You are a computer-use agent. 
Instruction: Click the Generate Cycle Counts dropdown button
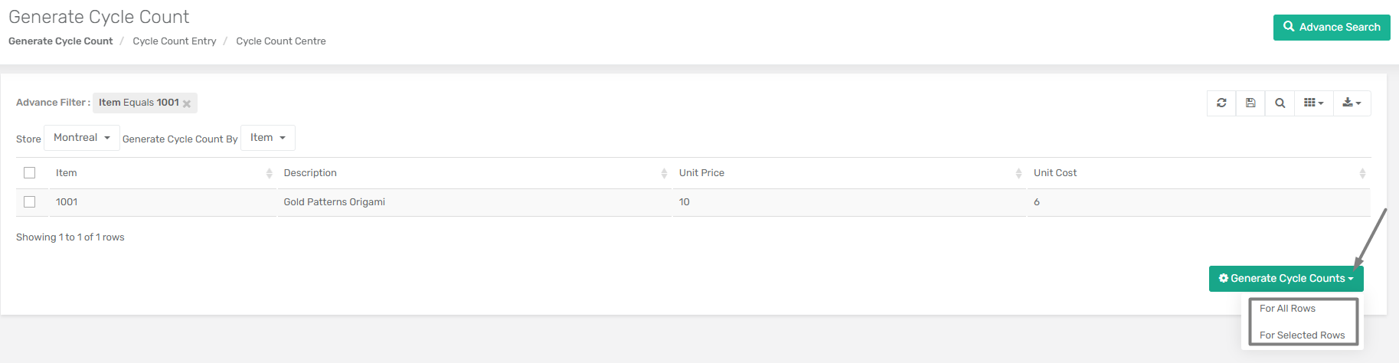tap(1286, 279)
